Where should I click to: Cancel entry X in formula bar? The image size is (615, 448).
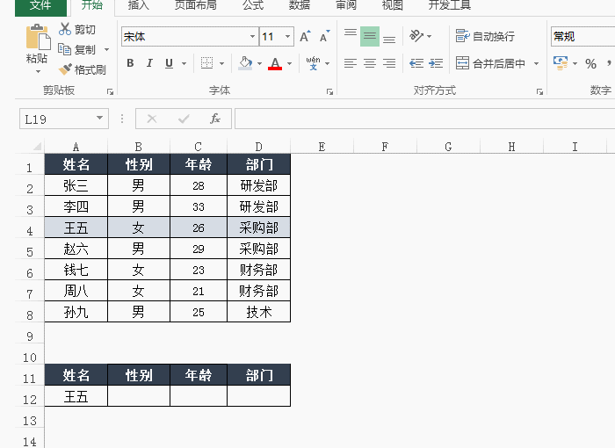coord(152,119)
